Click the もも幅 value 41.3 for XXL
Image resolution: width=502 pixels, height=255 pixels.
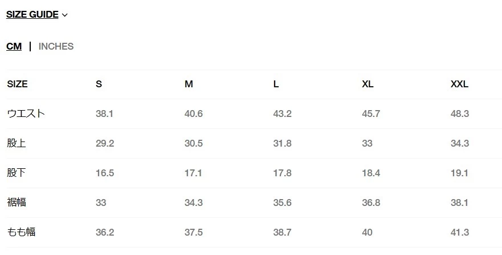click(x=460, y=233)
